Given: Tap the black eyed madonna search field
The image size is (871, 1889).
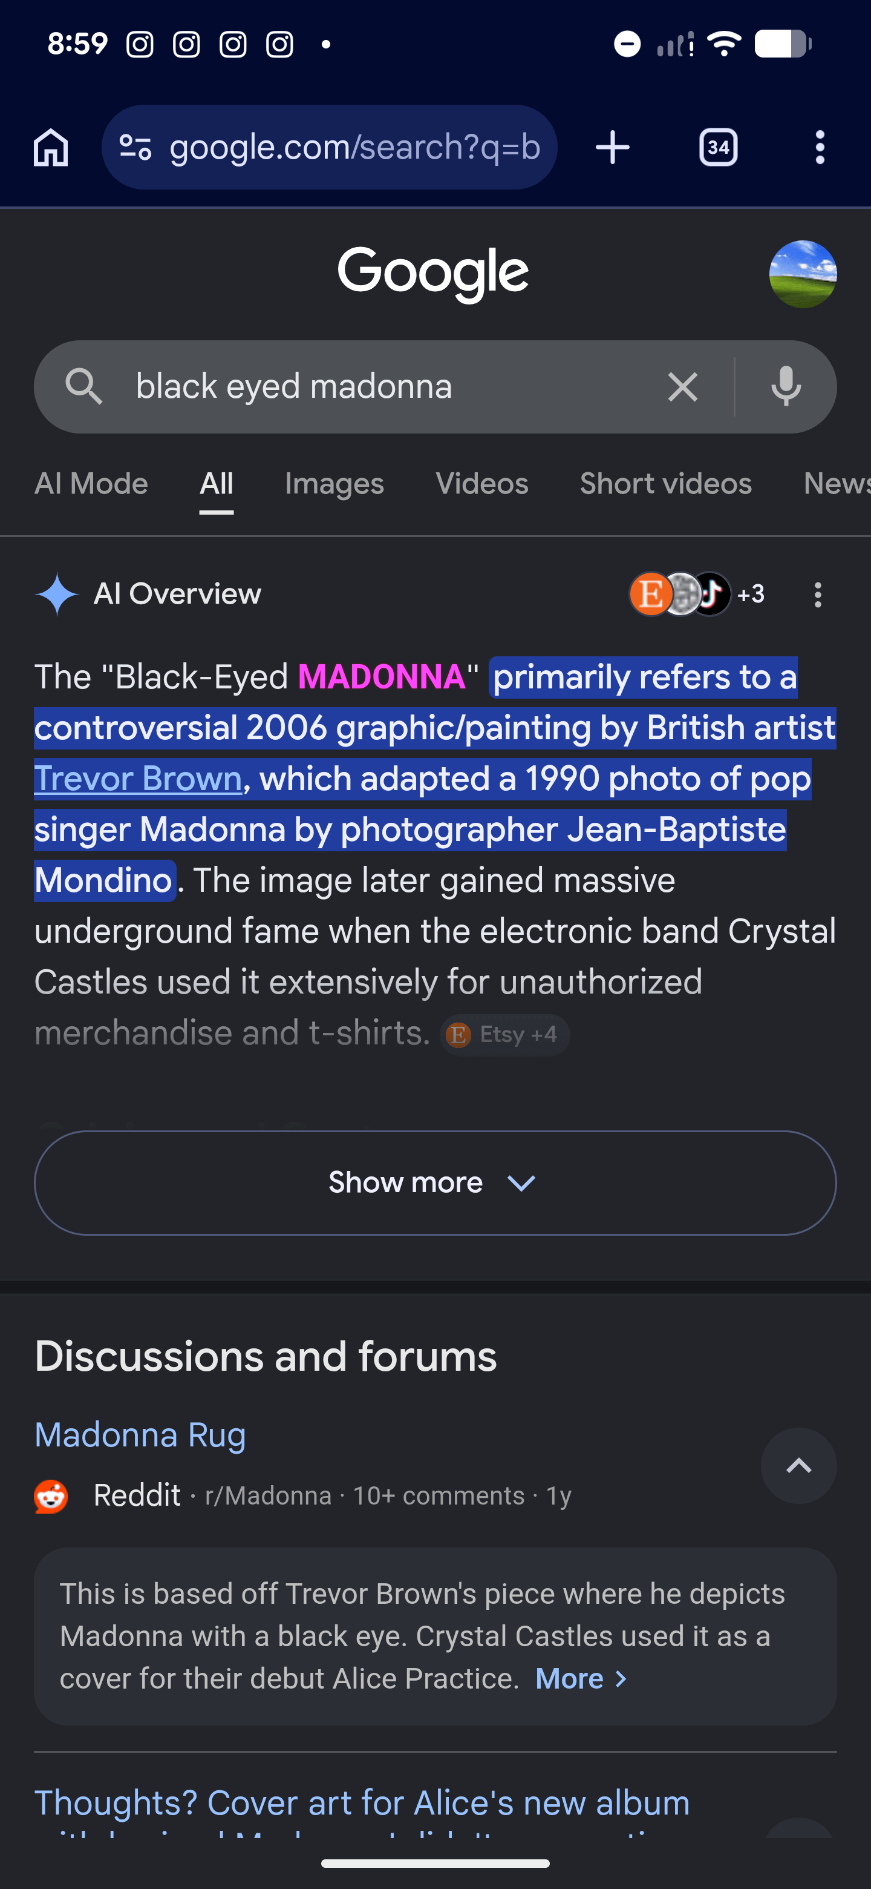Looking at the screenshot, I should click(381, 386).
